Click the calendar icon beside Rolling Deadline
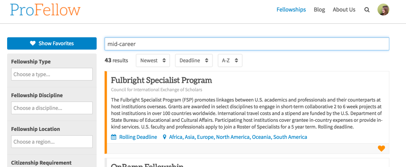 point(114,137)
